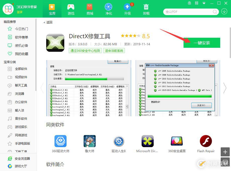231x171 pixels.
Task: Select 手游电脑版 category
Action: point(19,143)
